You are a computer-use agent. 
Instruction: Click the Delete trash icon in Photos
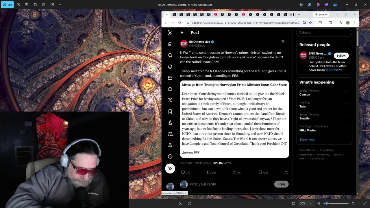click(27, 5)
